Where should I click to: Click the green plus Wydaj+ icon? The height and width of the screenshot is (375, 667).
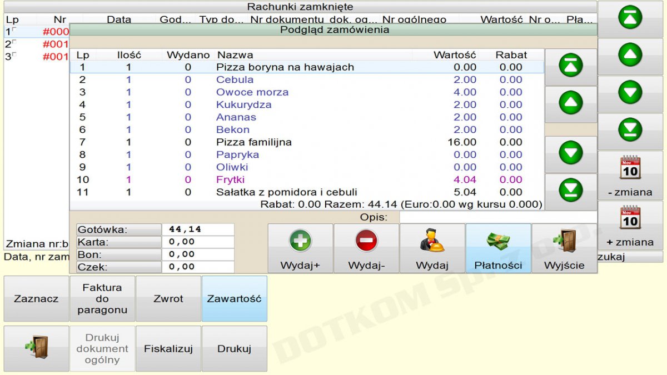point(300,241)
